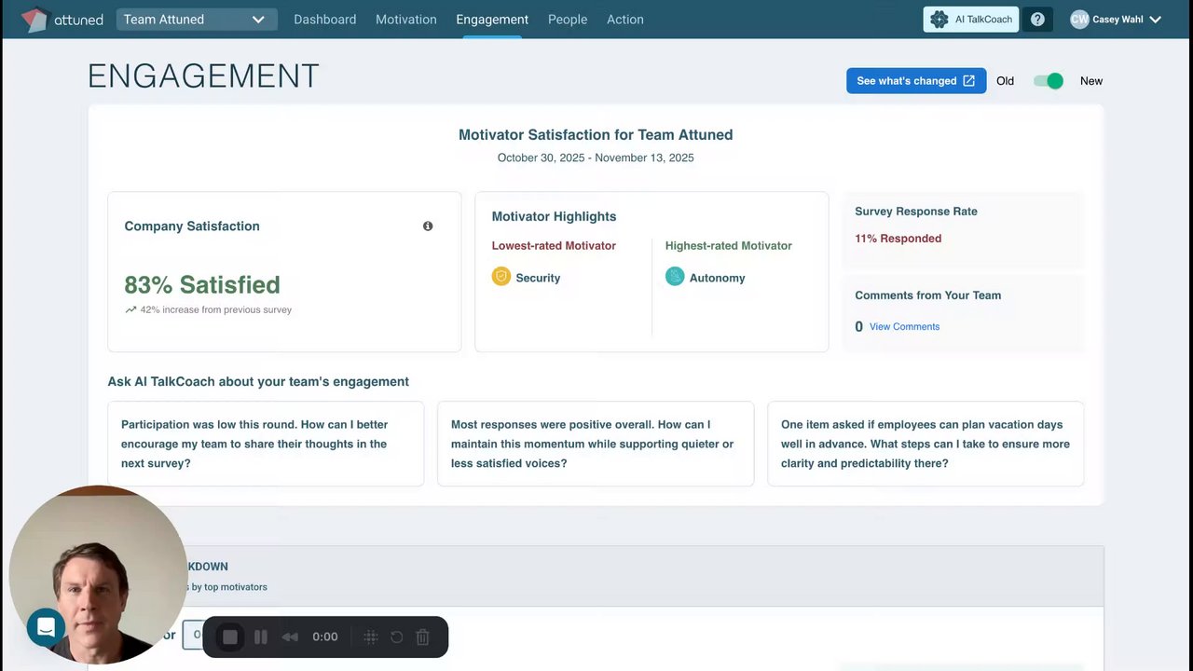Click the Casey Wahl user name
This screenshot has height=671, width=1193.
coord(1118,20)
